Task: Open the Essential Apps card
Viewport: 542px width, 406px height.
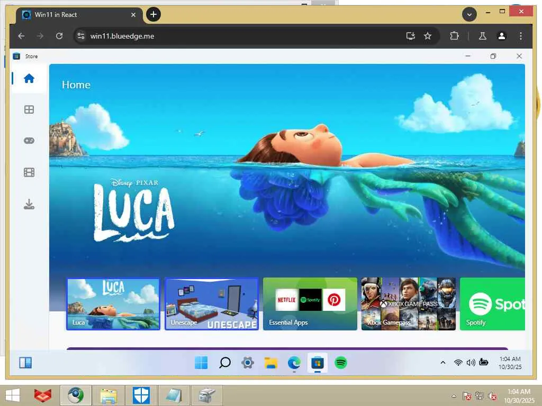Action: (x=310, y=304)
